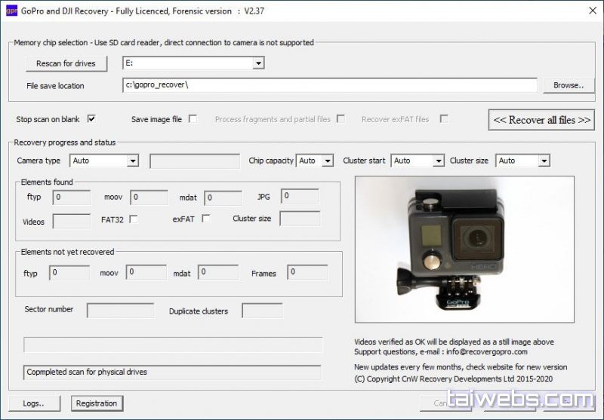Enable the Save image file checkbox
Image resolution: width=604 pixels, height=420 pixels.
193,119
